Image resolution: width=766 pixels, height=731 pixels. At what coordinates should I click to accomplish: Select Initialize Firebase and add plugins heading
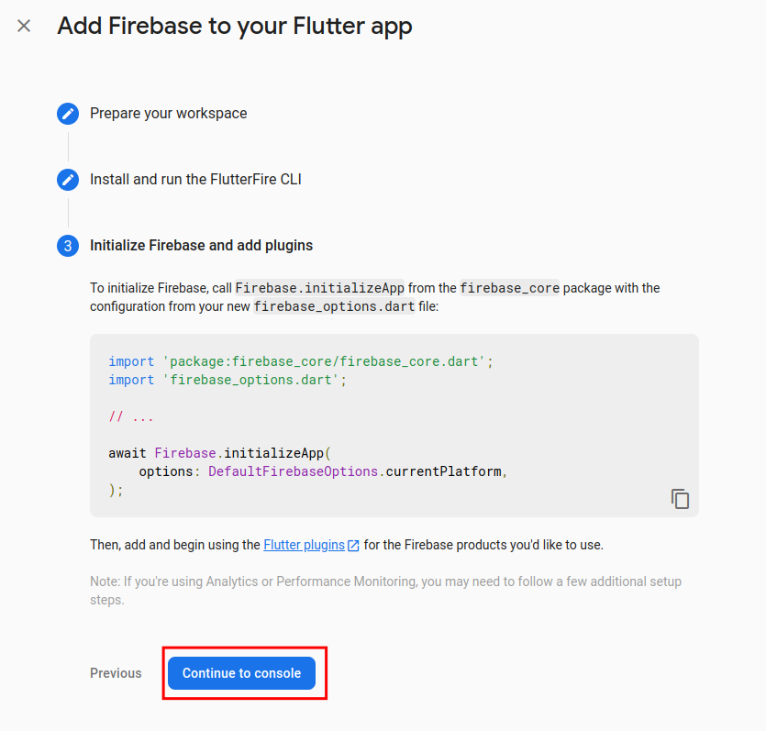(201, 245)
